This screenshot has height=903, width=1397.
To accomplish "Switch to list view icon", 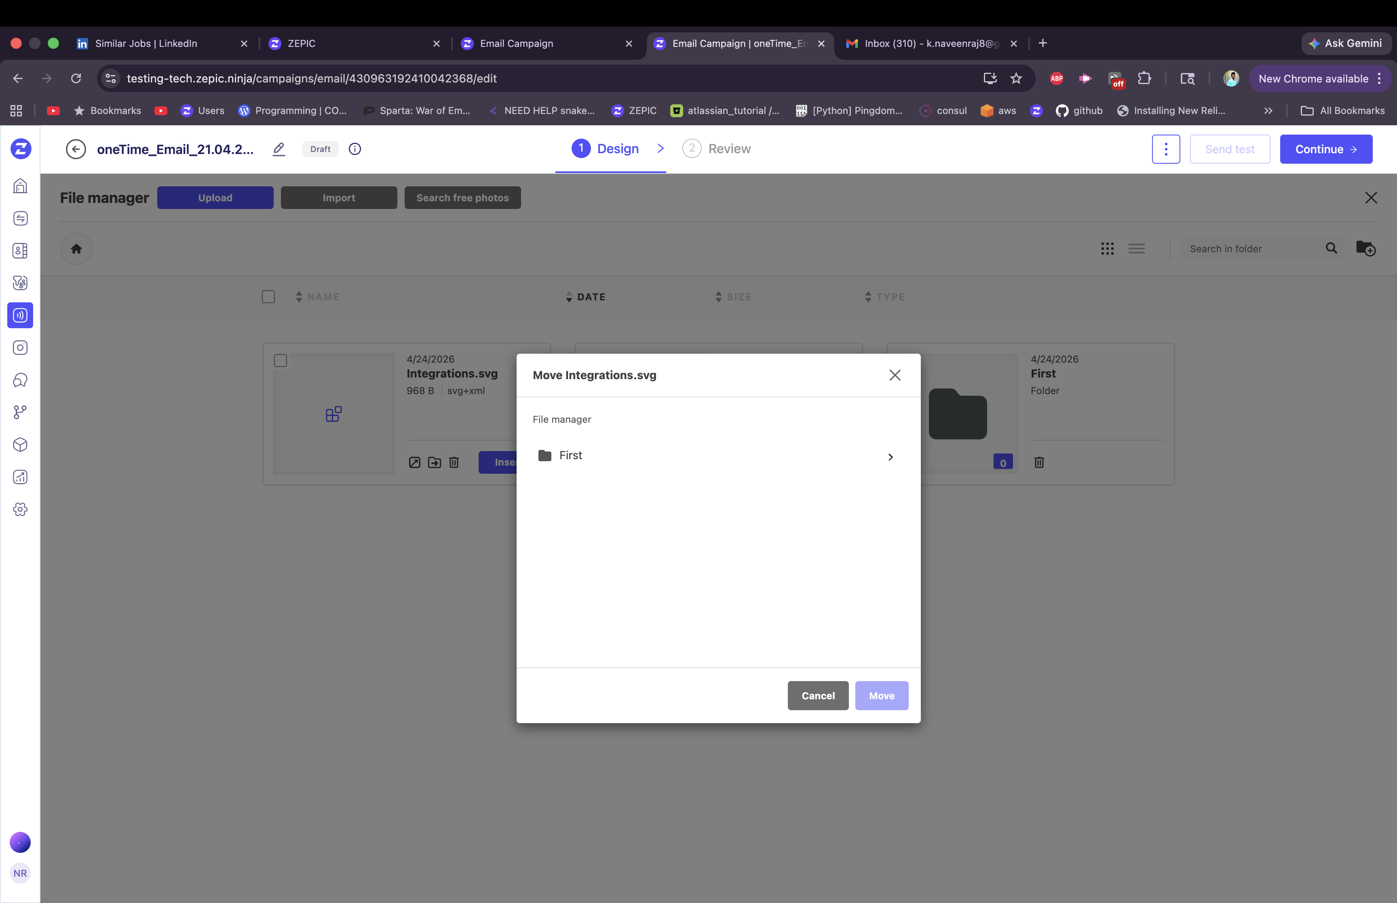I will (x=1136, y=249).
